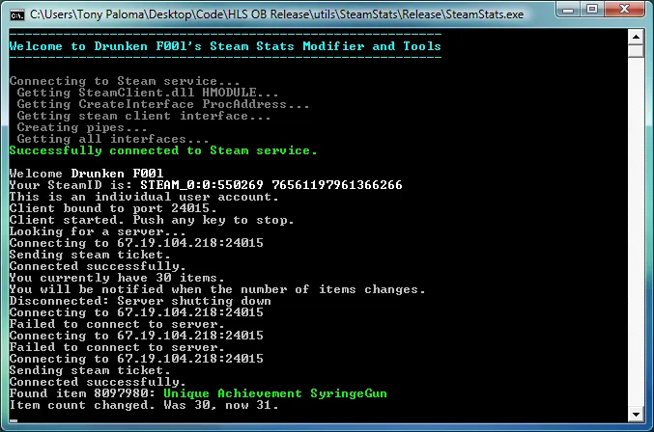The height and width of the screenshot is (432, 654).
Task: Click 'Looking for a server...' line
Action: pos(98,231)
